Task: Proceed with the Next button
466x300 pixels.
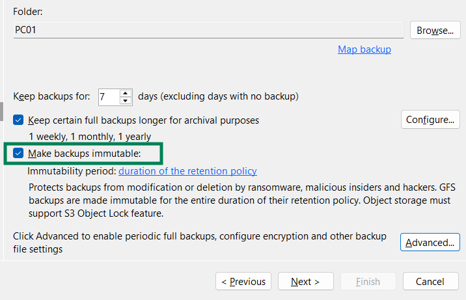Action: click(305, 282)
